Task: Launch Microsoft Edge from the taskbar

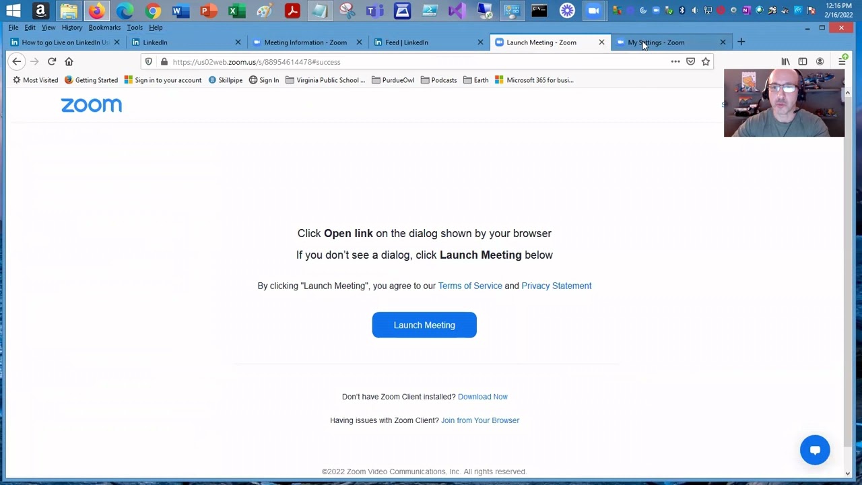Action: point(124,11)
